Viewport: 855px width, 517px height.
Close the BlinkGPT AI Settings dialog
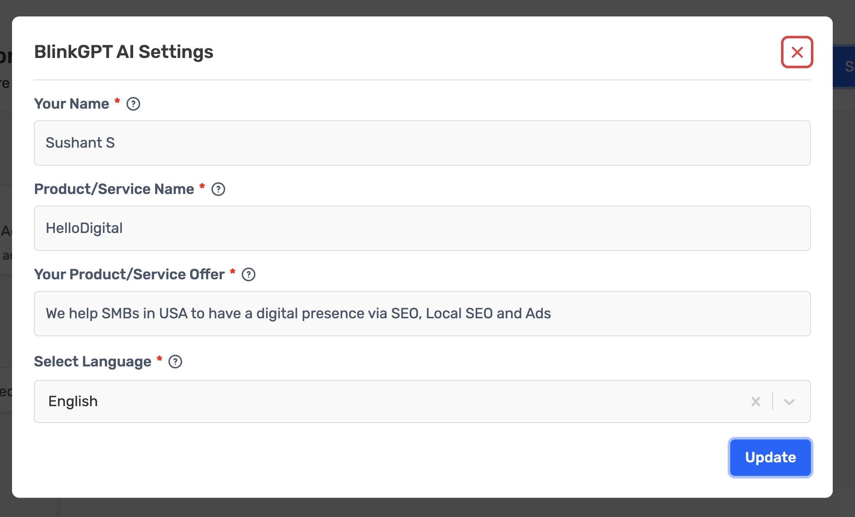pos(797,52)
